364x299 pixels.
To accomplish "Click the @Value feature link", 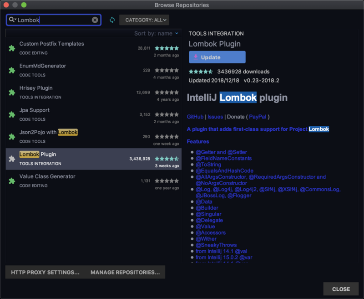I will (x=205, y=227).
